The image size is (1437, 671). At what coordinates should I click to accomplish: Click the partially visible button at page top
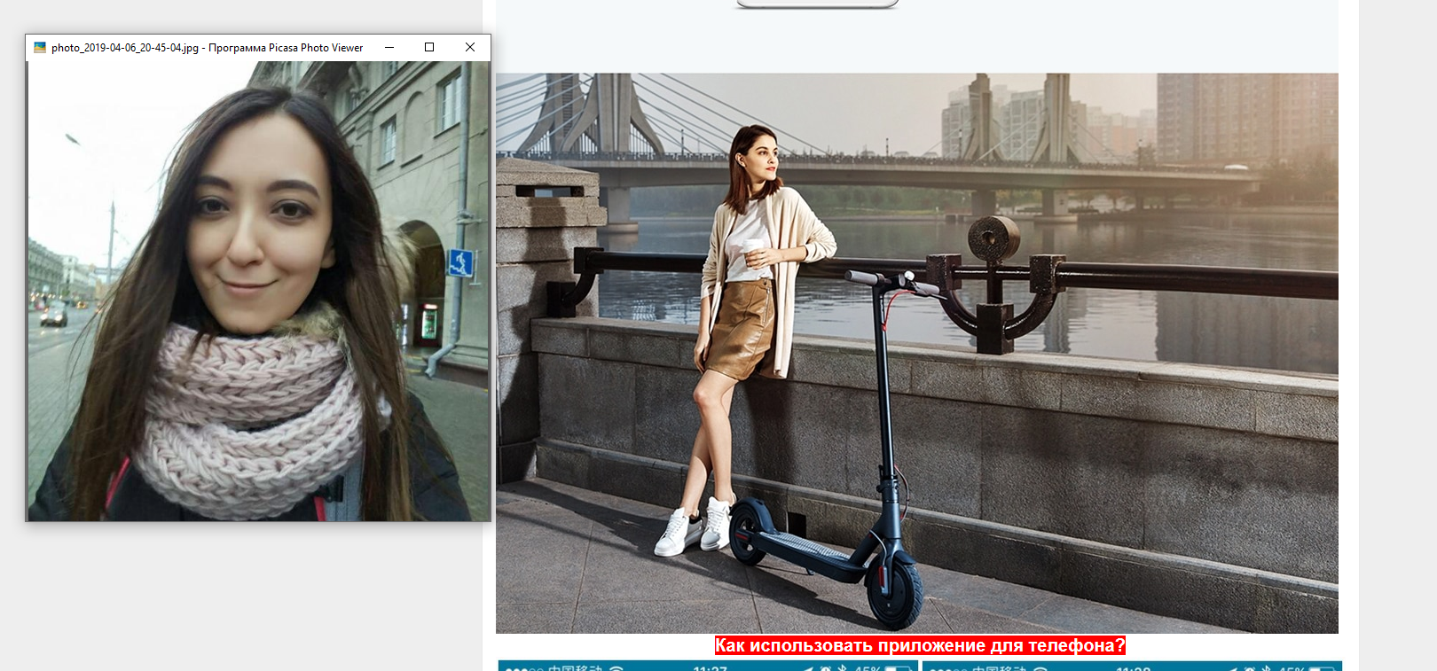(817, 4)
